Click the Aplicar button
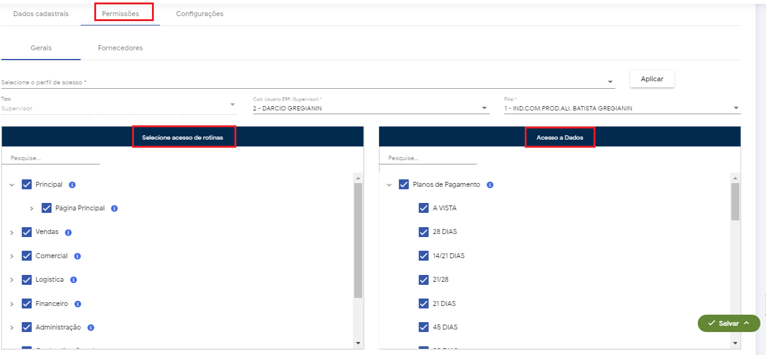 (x=652, y=79)
